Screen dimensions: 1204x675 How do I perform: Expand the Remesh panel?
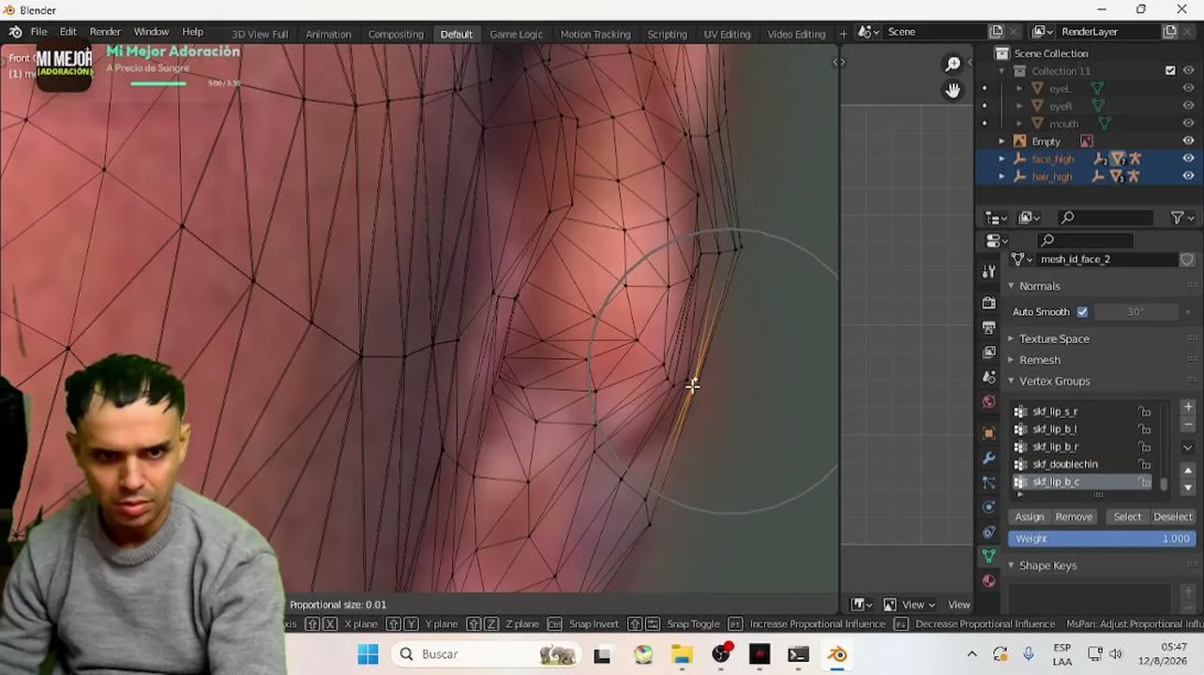[x=1011, y=360]
